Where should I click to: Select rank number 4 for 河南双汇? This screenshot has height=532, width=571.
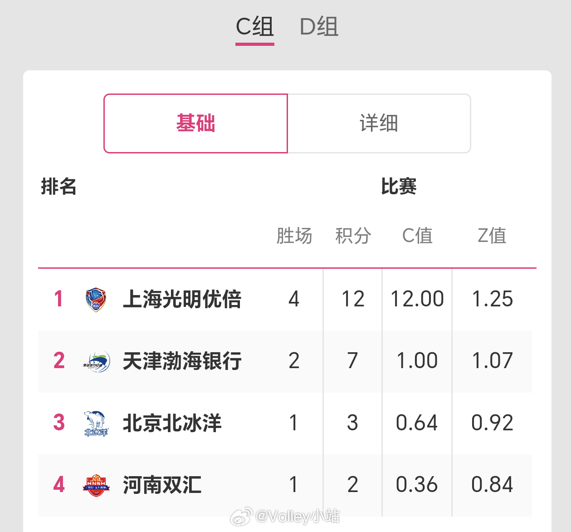[58, 485]
